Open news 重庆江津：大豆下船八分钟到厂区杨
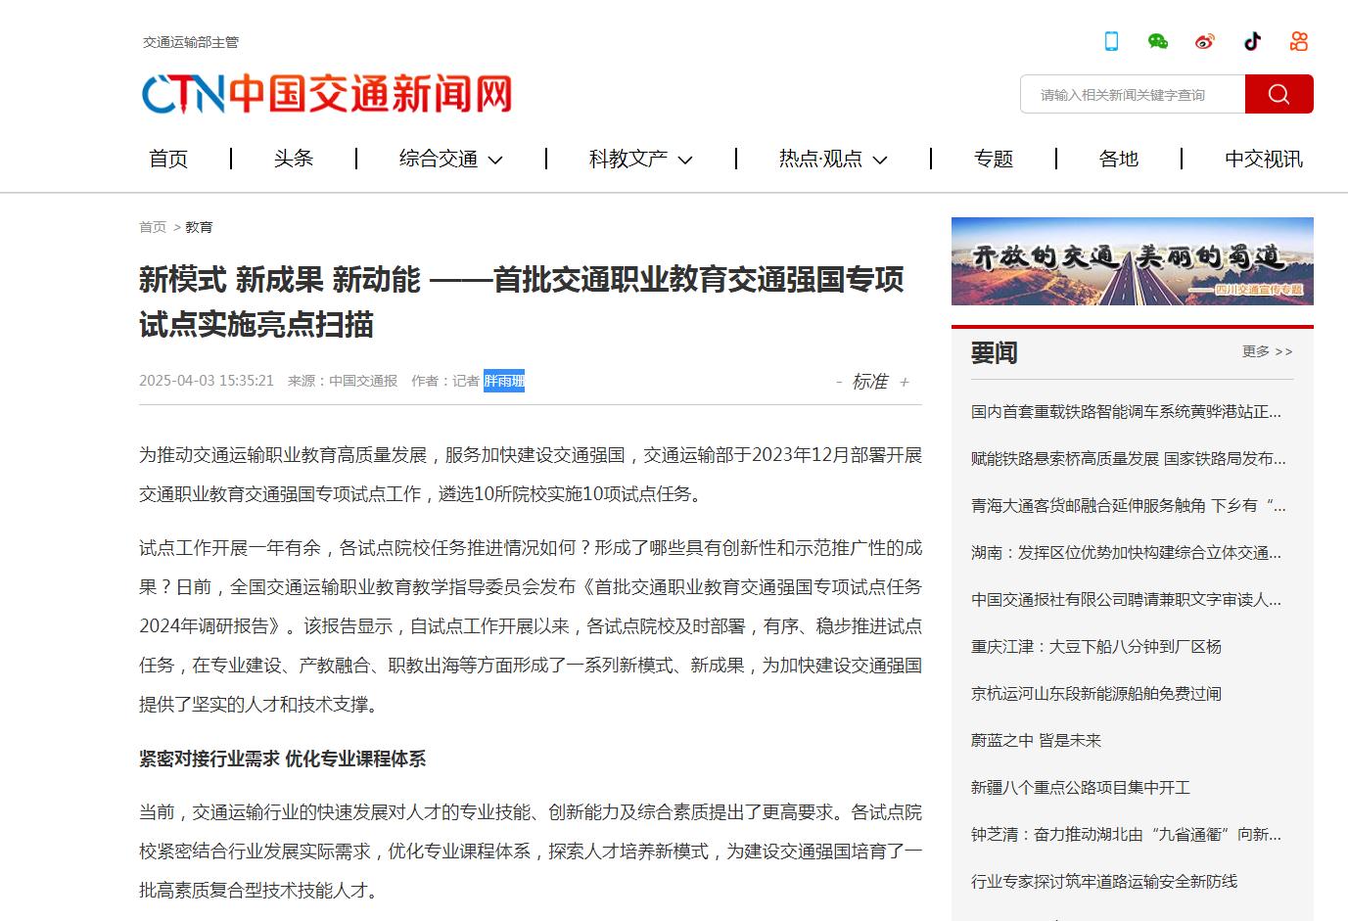 1096,647
